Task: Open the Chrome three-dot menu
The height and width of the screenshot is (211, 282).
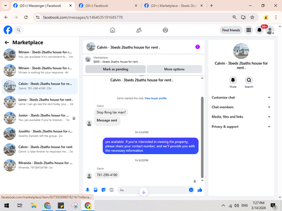Action: (276, 17)
